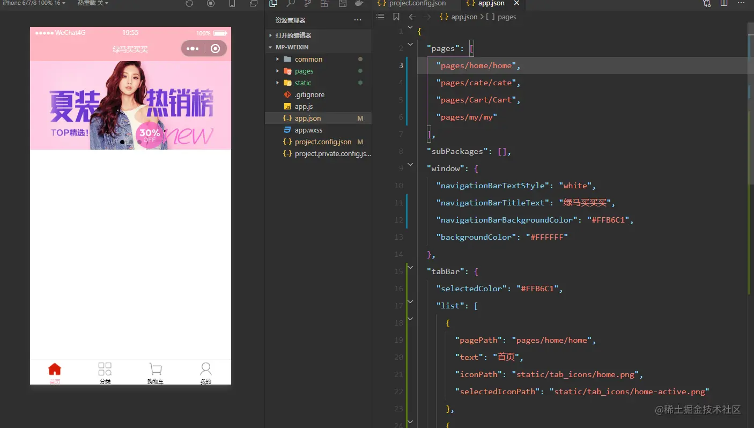
Task: Open the Source Control branch icon
Action: point(308,3)
